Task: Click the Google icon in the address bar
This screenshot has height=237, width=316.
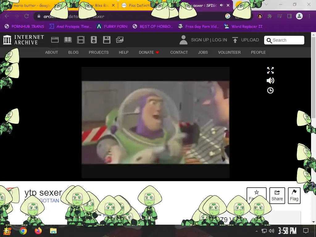Action: pos(227,16)
